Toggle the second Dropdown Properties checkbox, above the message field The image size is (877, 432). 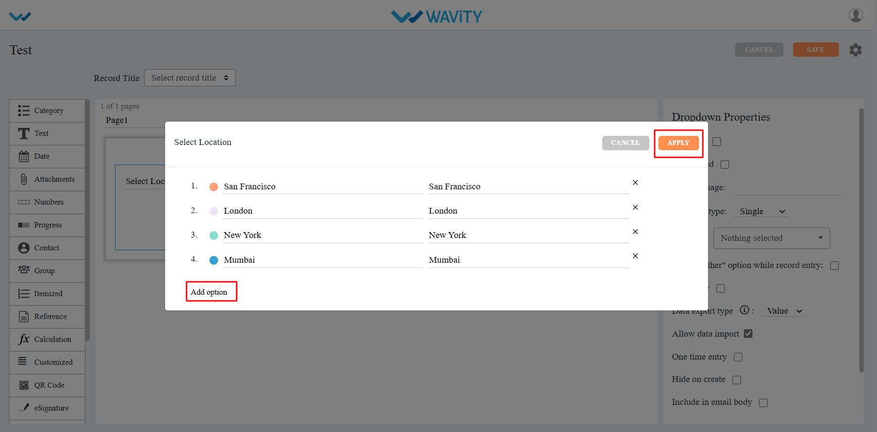pyautogui.click(x=725, y=165)
